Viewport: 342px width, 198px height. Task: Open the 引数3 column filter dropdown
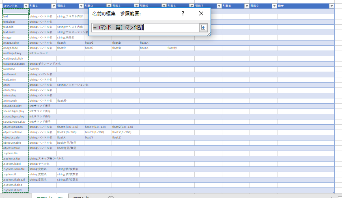click(109, 6)
